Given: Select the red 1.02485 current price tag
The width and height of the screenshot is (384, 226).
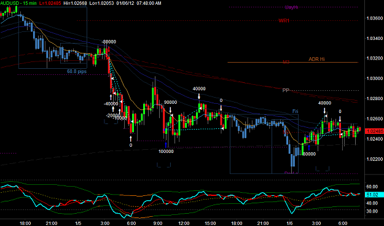Looking at the screenshot, I should [374, 131].
